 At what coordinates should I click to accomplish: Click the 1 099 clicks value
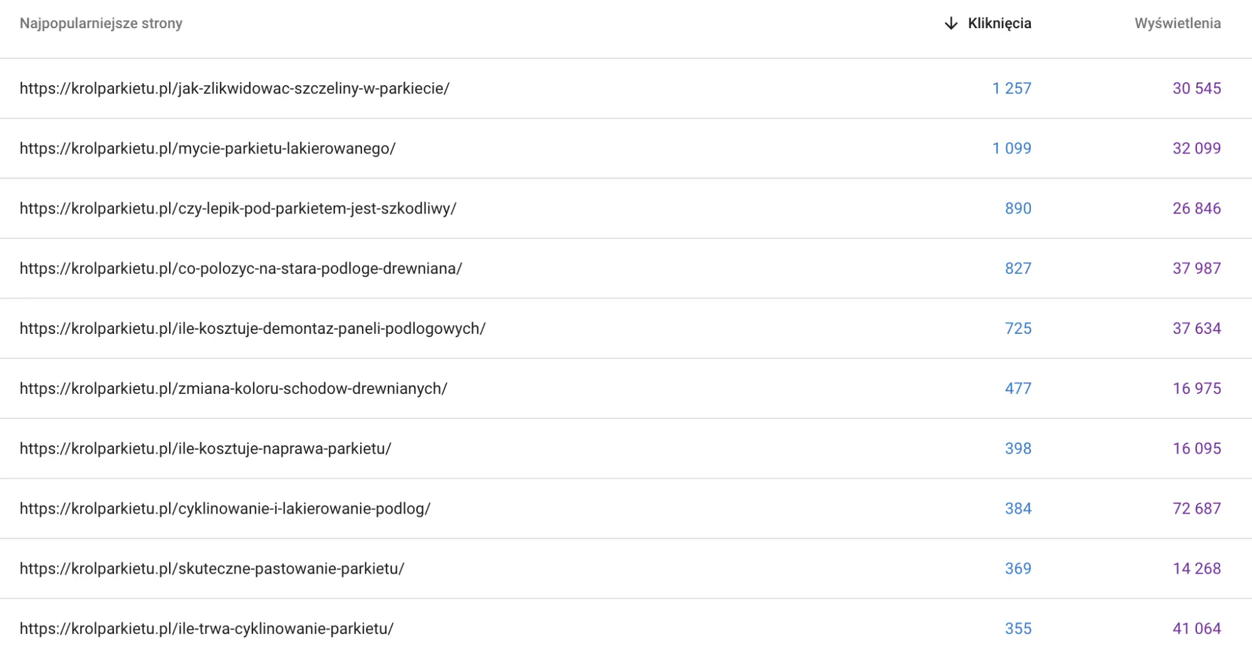coord(1011,148)
